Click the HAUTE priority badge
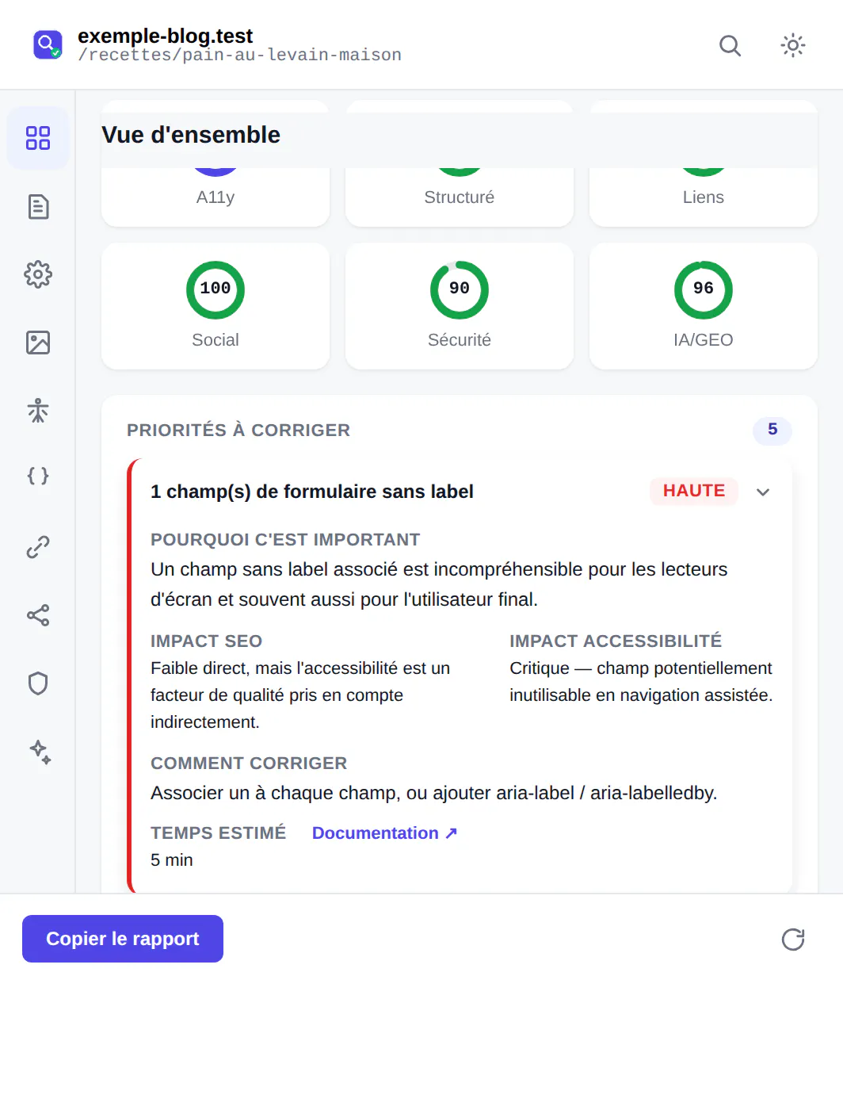Image resolution: width=843 pixels, height=1110 pixels. pos(694,491)
